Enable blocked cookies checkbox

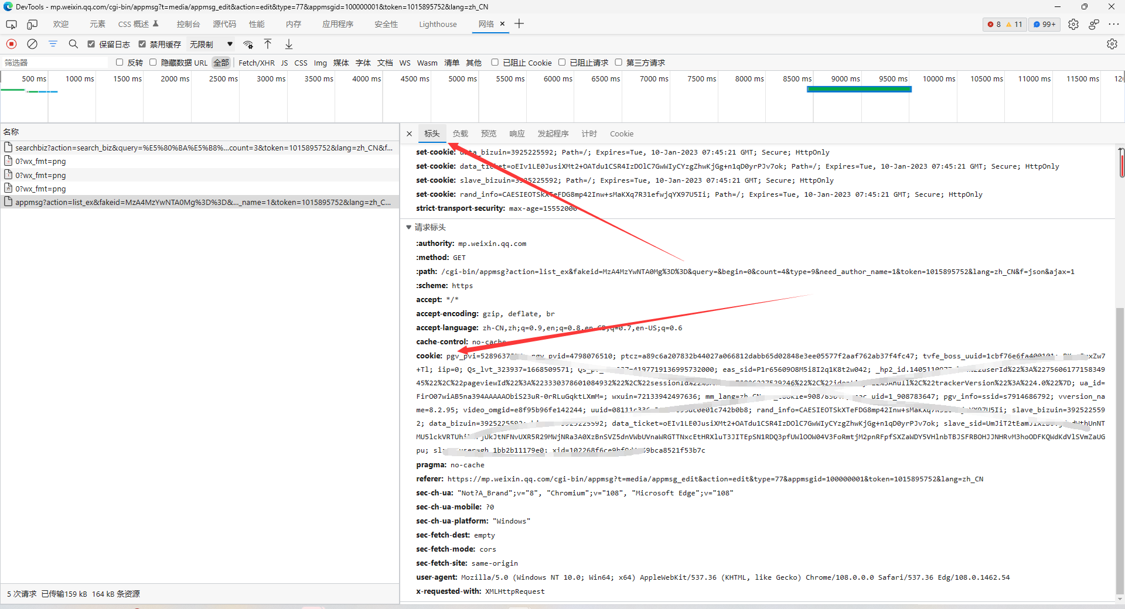[495, 62]
